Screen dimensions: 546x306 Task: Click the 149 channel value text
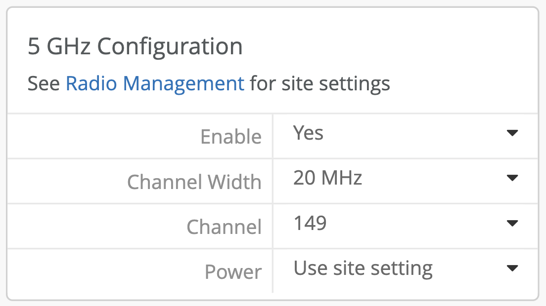(310, 223)
